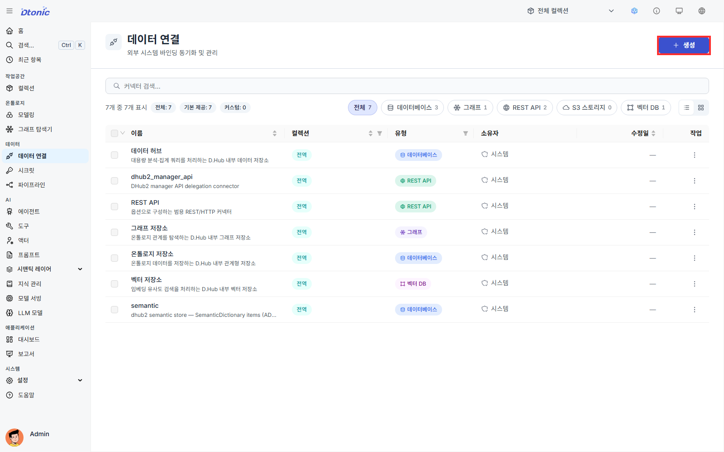The height and width of the screenshot is (452, 724).
Task: Open 파이프라인 in sidebar
Action: pos(45,185)
